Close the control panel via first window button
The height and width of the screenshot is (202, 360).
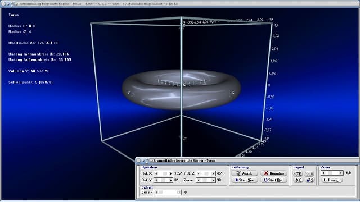click(x=138, y=161)
